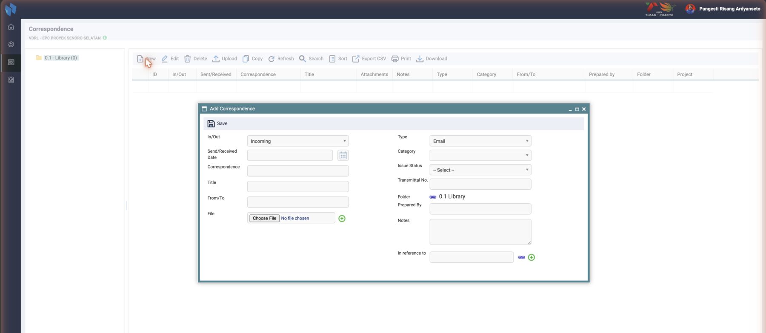The height and width of the screenshot is (333, 766).
Task: Export the list with Export CSV
Action: point(369,59)
